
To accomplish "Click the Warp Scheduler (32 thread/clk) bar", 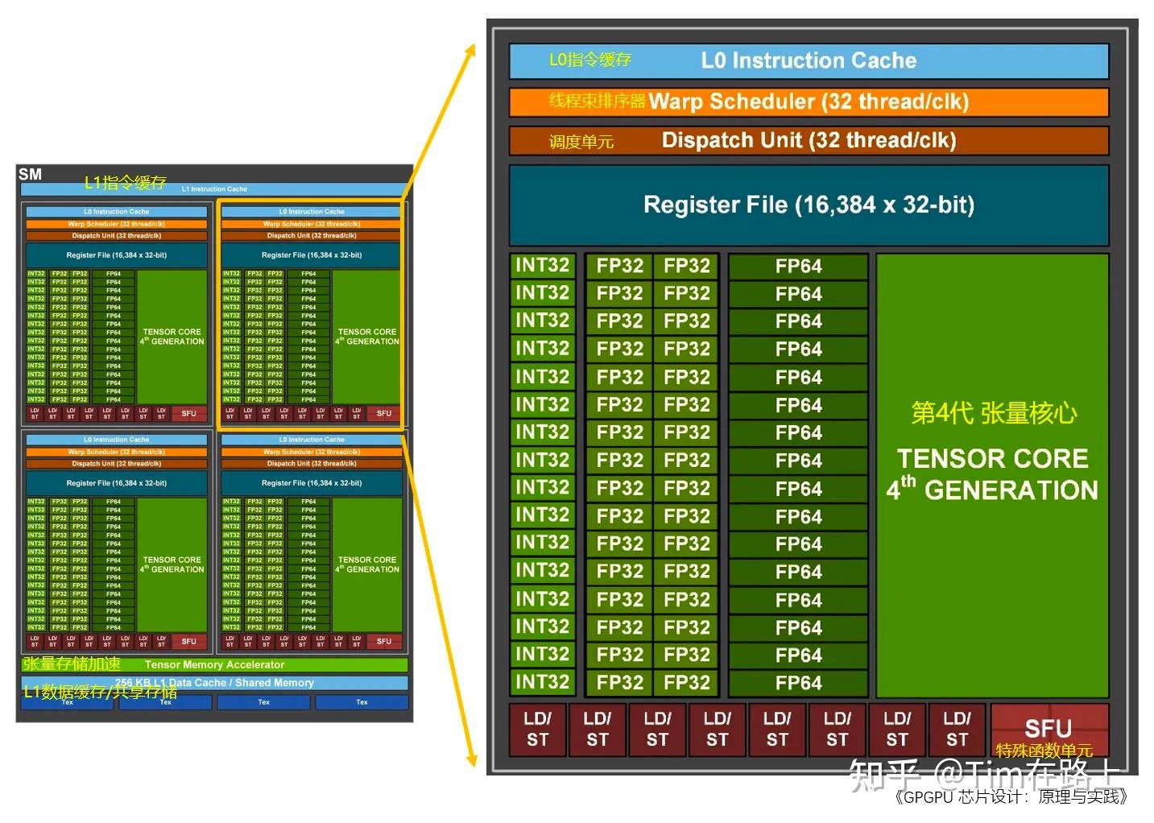I will coord(808,101).
